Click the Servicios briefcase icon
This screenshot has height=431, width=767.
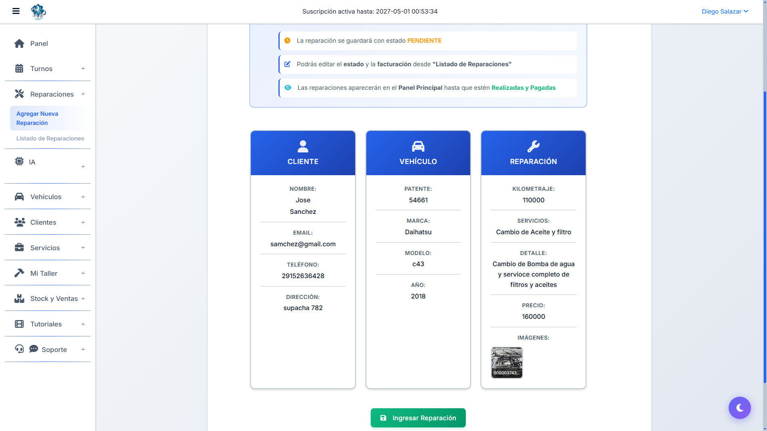[x=19, y=247]
